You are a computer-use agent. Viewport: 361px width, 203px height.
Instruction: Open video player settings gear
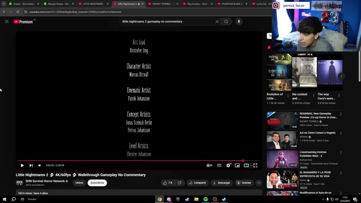(228, 166)
